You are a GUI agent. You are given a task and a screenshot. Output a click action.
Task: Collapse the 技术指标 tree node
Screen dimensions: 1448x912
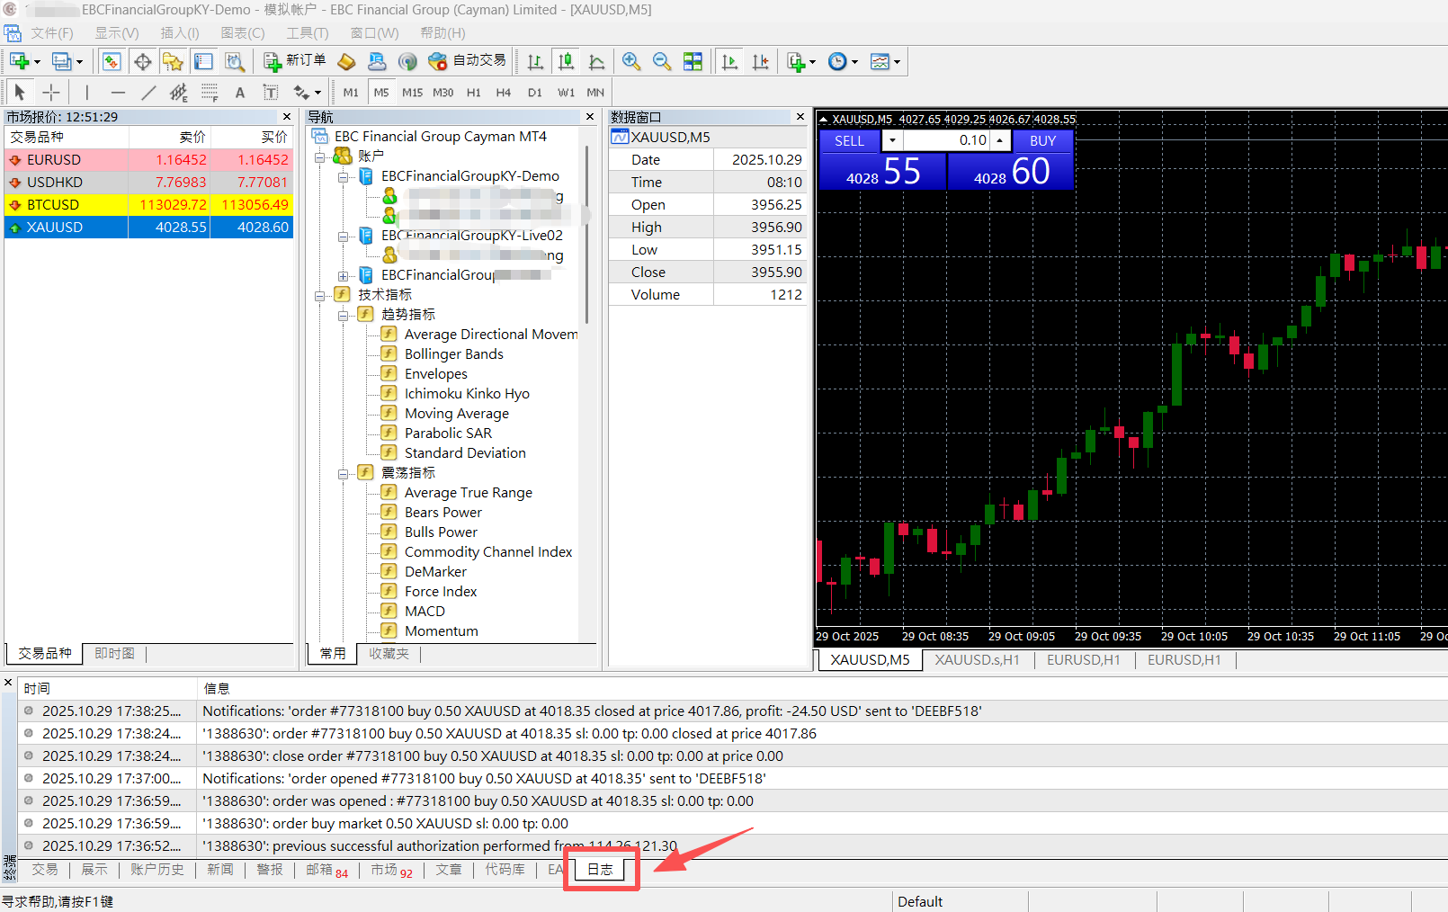pyautogui.click(x=320, y=295)
